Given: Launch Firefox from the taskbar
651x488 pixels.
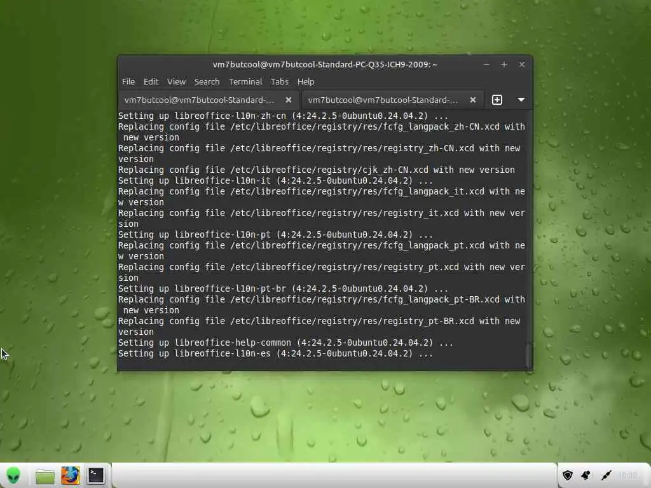Looking at the screenshot, I should coord(70,475).
